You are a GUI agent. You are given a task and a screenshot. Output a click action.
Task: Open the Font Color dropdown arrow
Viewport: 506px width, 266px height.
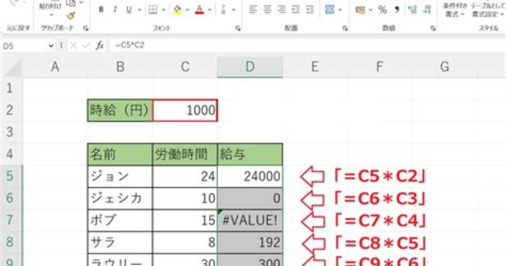click(210, 10)
